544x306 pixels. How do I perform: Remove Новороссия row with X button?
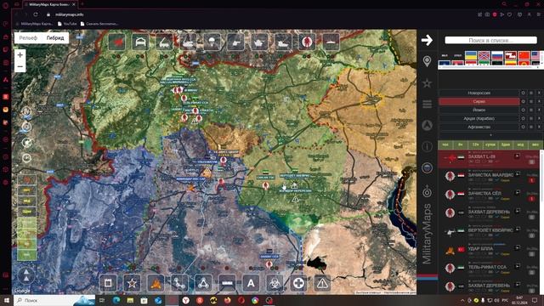[539, 93]
